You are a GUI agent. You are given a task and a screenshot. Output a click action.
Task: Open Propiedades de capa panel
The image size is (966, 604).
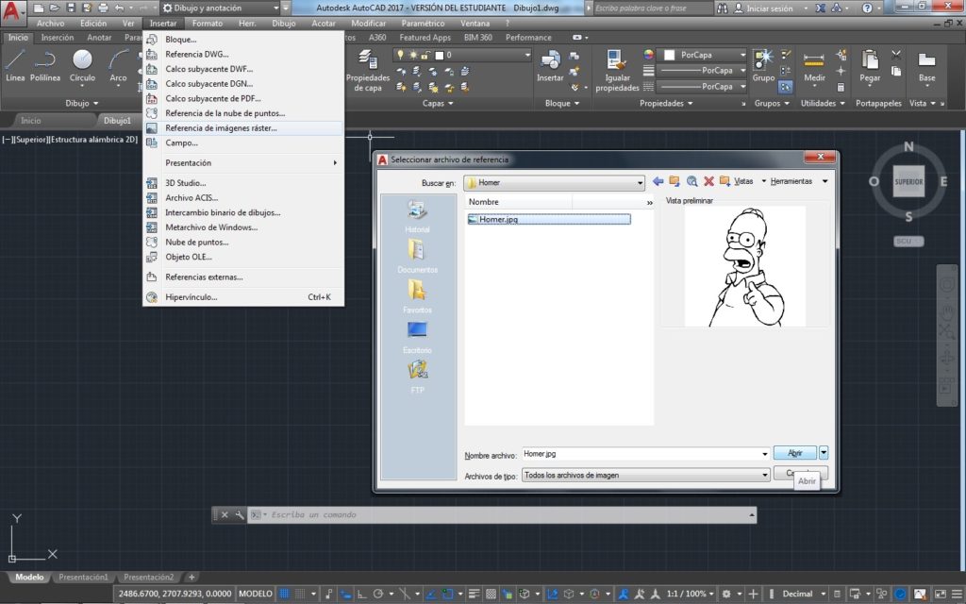[368, 71]
